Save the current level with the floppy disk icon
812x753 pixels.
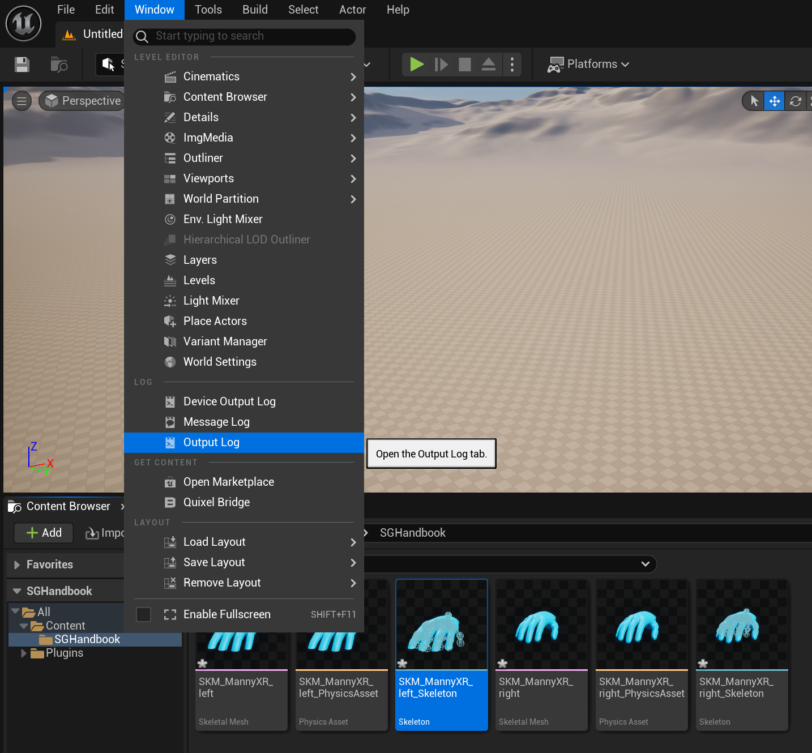[22, 65]
